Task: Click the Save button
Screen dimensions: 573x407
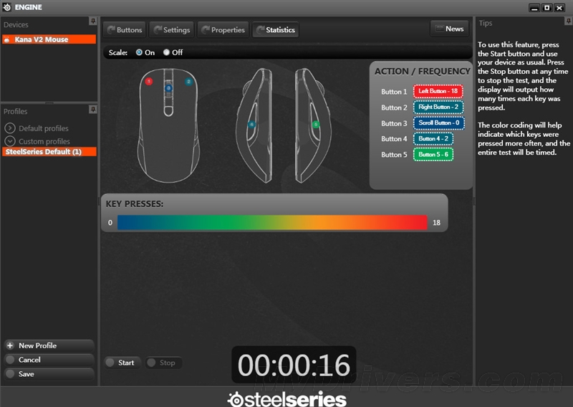Action: click(x=49, y=374)
